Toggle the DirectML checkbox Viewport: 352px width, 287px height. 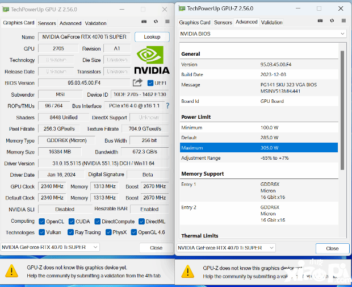click(x=141, y=222)
